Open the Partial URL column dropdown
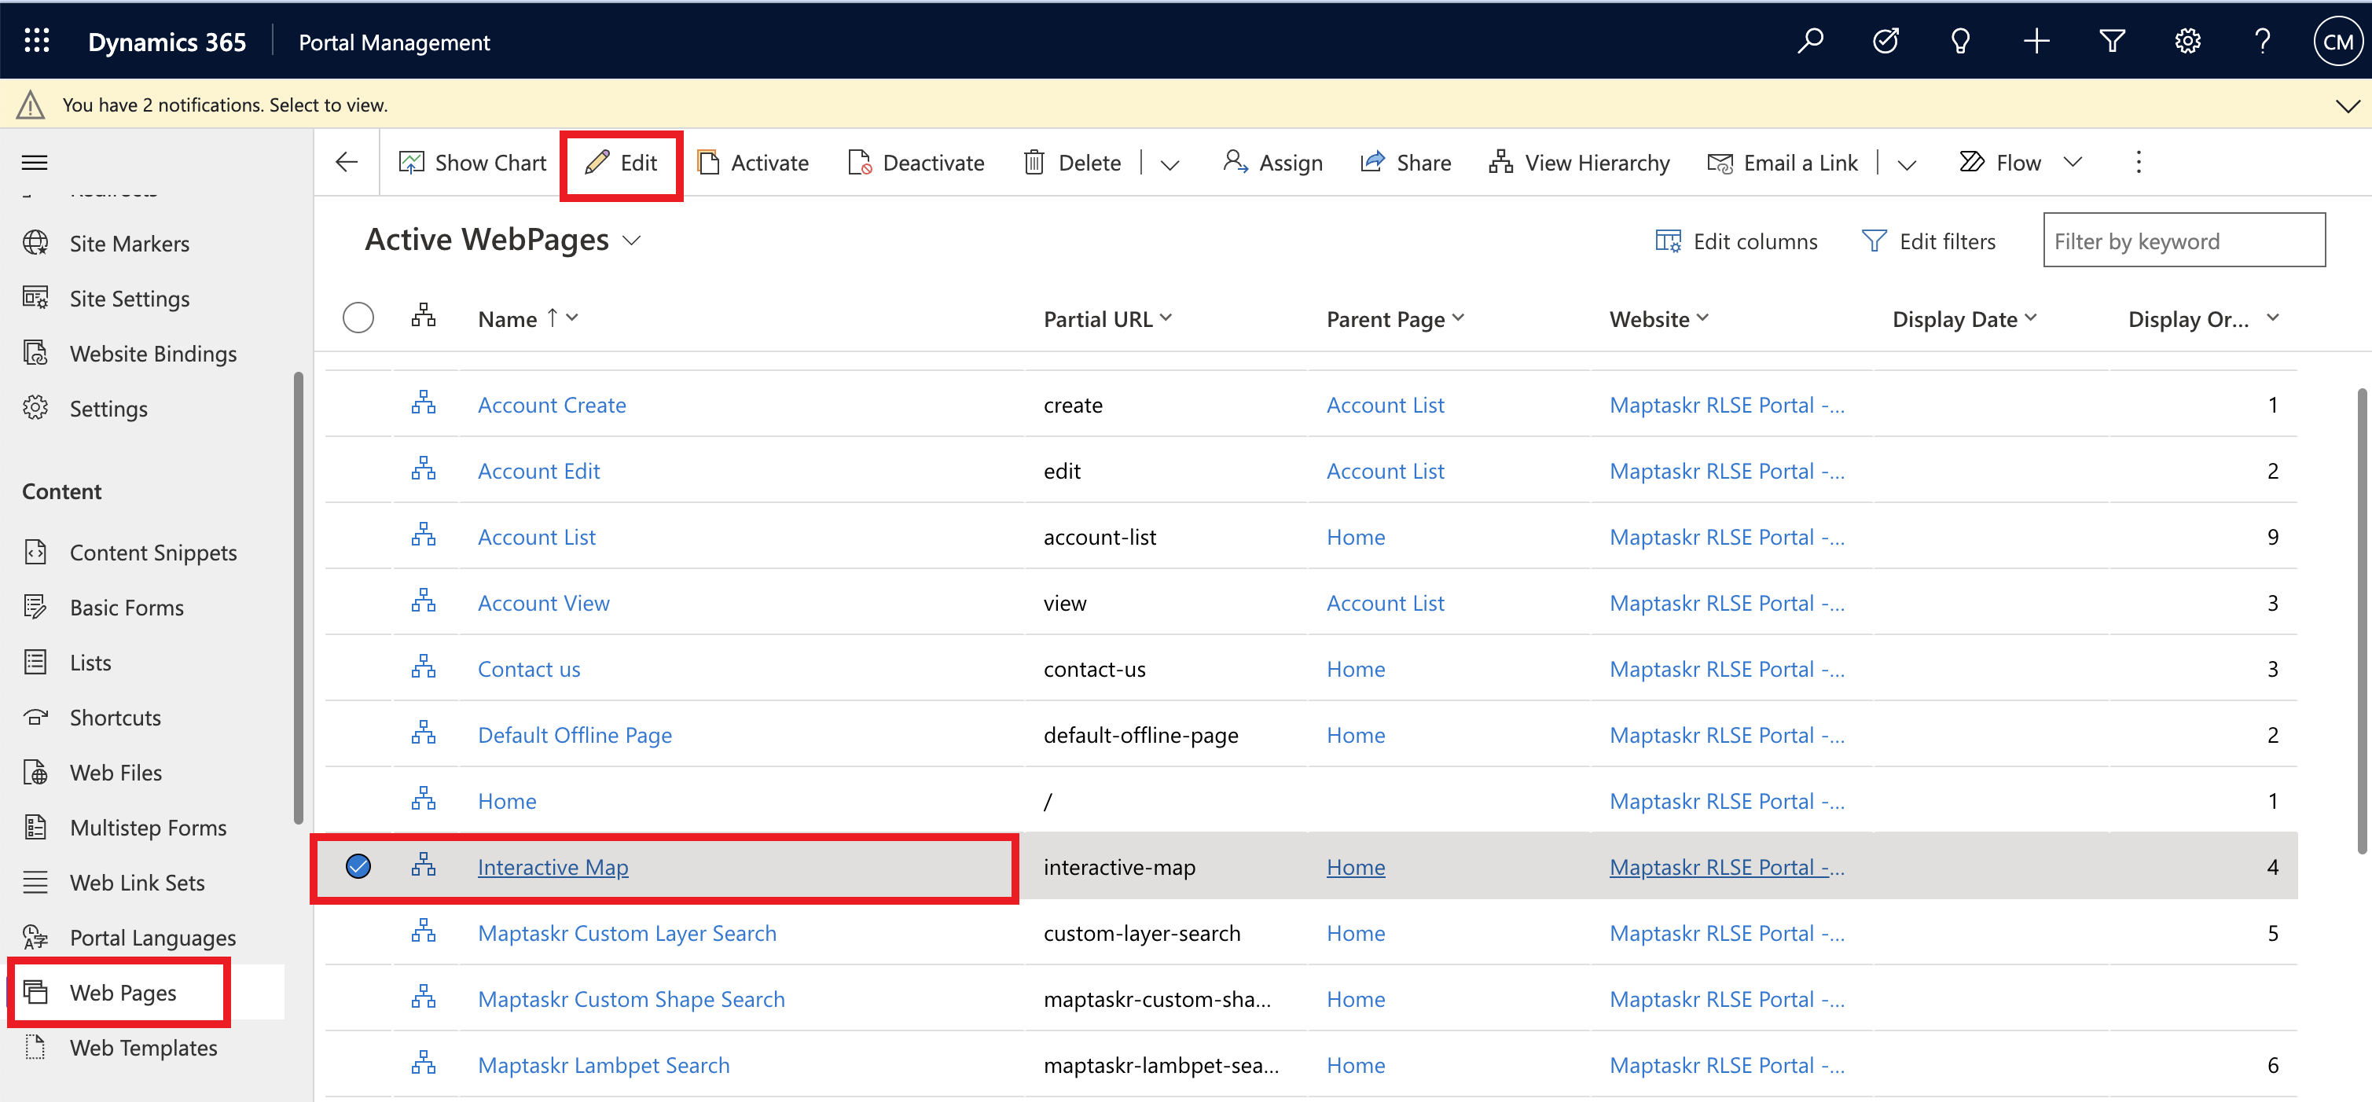The image size is (2372, 1102). pos(1166,318)
